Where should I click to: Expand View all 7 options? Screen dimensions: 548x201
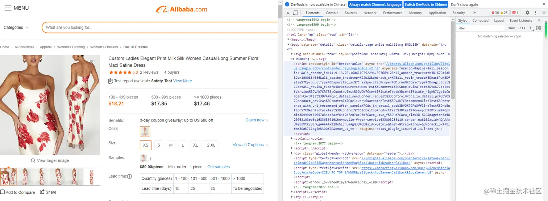[250, 145]
